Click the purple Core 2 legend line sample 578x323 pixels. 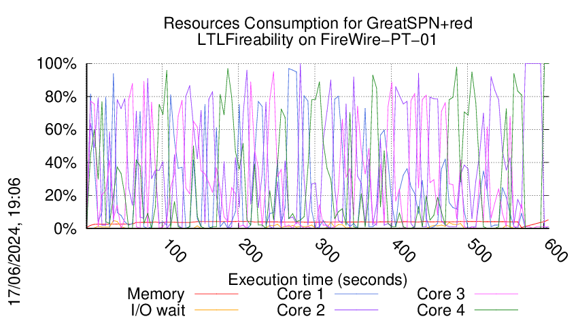pyautogui.click(x=356, y=310)
